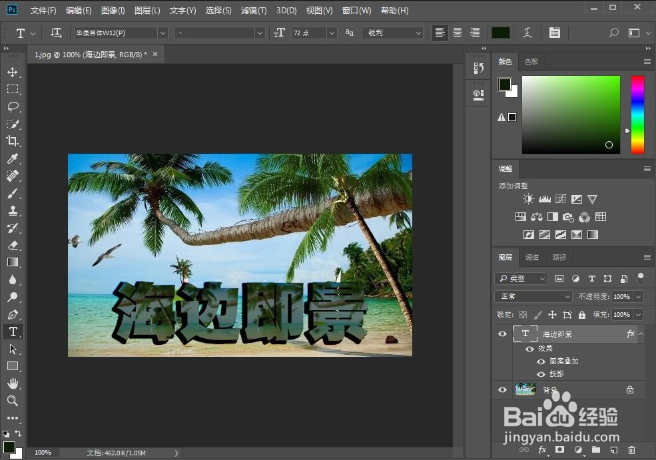Screen dimensions: 656x460
Task: Toggle lock position
Action: click(552, 314)
